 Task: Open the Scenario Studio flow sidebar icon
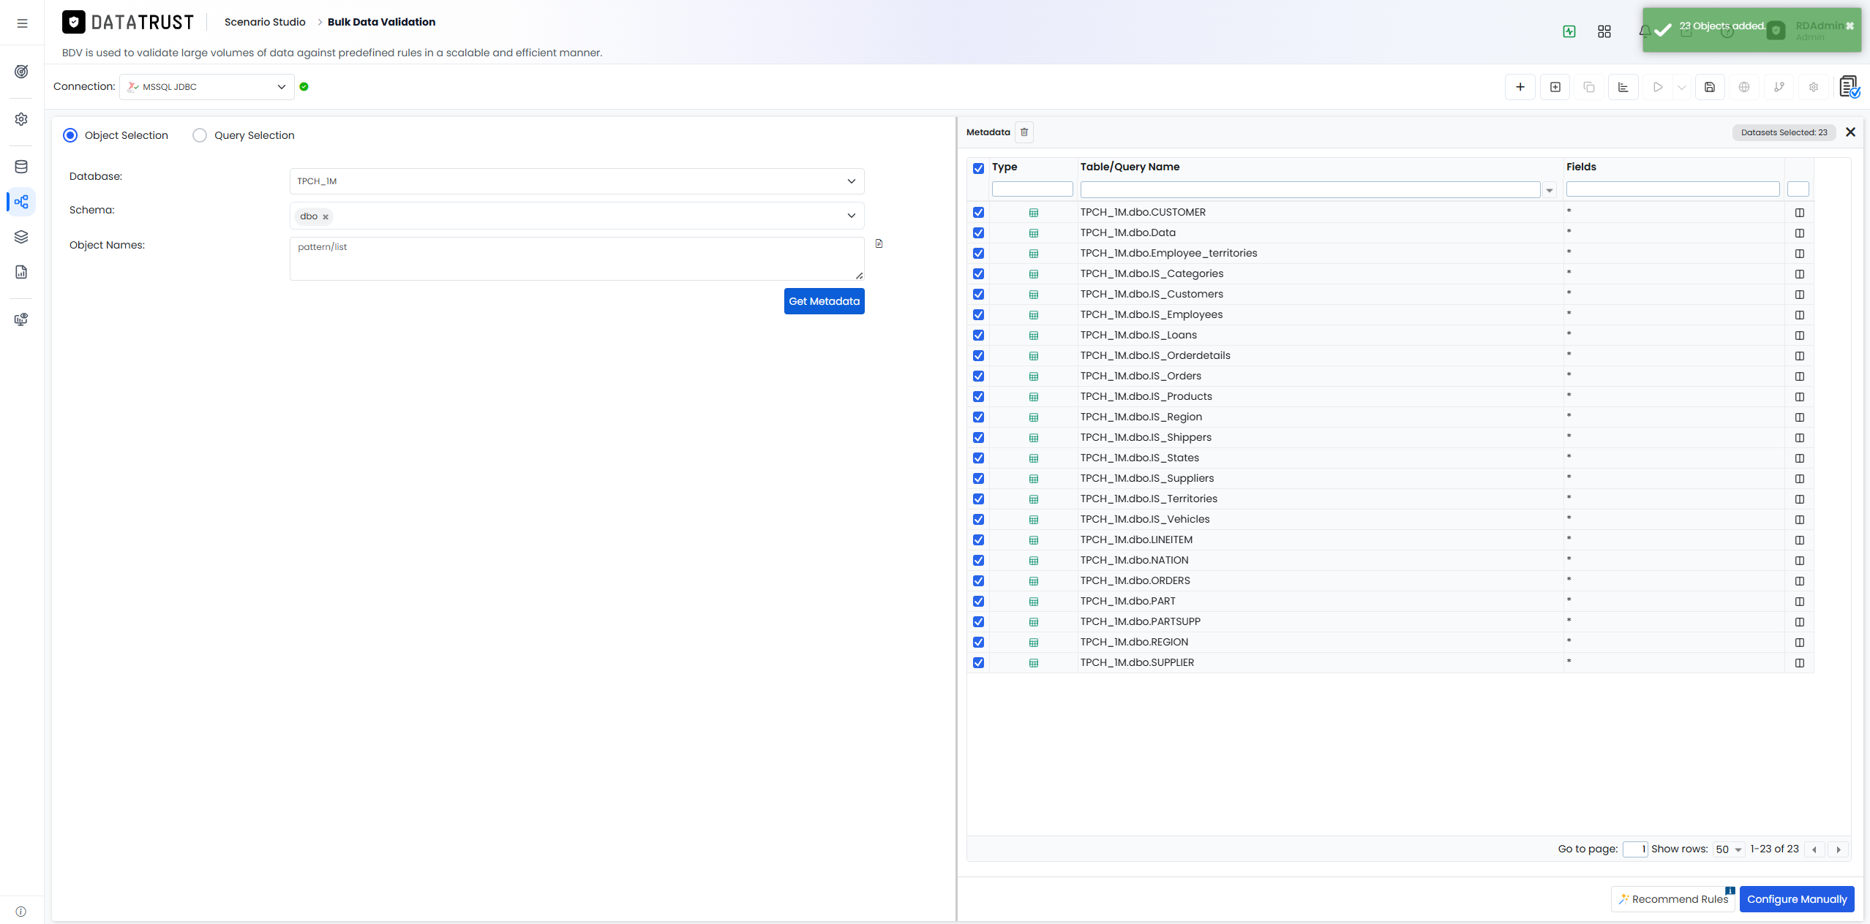(x=21, y=202)
